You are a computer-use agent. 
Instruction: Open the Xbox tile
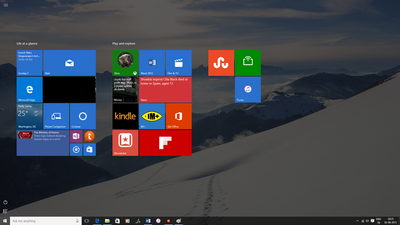[125, 63]
